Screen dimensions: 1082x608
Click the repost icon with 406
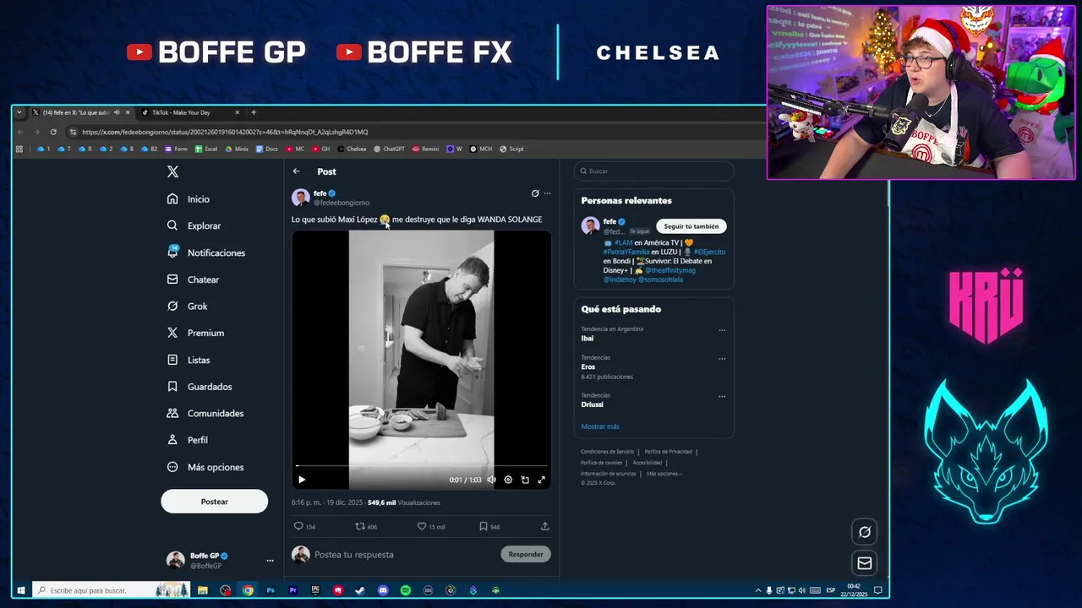pos(360,526)
